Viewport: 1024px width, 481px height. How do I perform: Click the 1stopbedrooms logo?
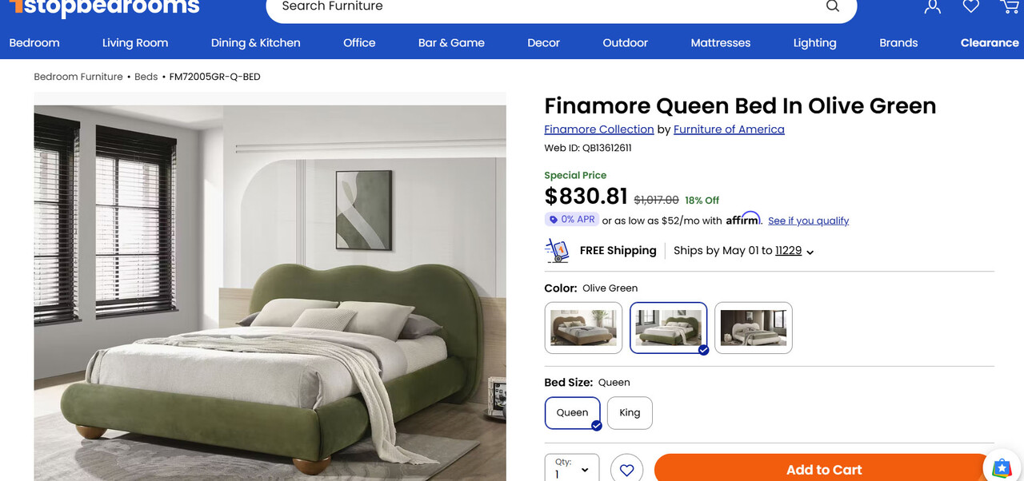[x=104, y=8]
